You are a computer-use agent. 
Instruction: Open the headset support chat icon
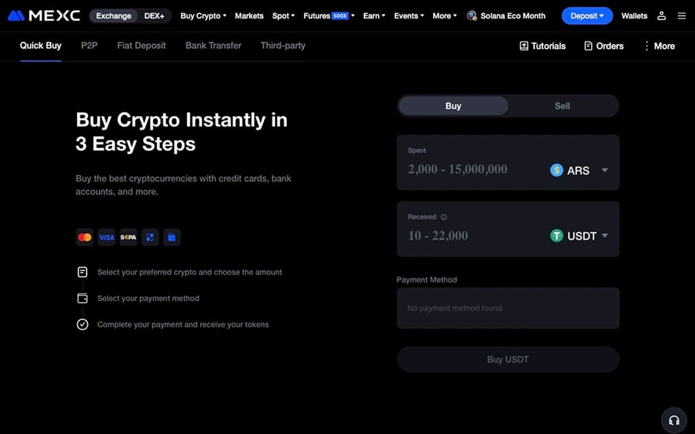[674, 420]
